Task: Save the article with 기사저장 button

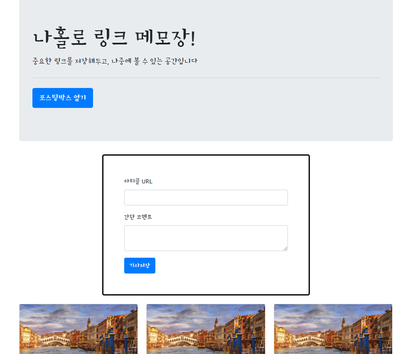Action: point(140,266)
